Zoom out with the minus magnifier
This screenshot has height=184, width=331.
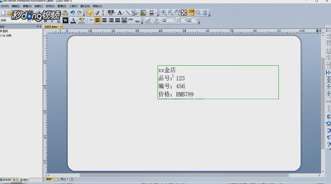(171, 13)
